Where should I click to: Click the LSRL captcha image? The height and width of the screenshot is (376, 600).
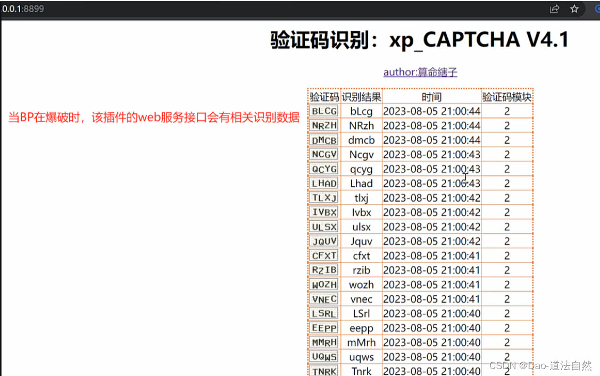click(x=324, y=314)
